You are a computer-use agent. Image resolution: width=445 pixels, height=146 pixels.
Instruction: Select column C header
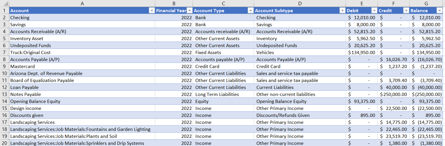click(x=223, y=3)
